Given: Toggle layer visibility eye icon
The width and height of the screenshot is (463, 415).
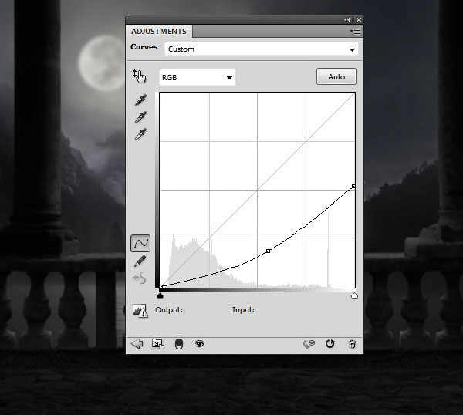Looking at the screenshot, I should (x=200, y=343).
